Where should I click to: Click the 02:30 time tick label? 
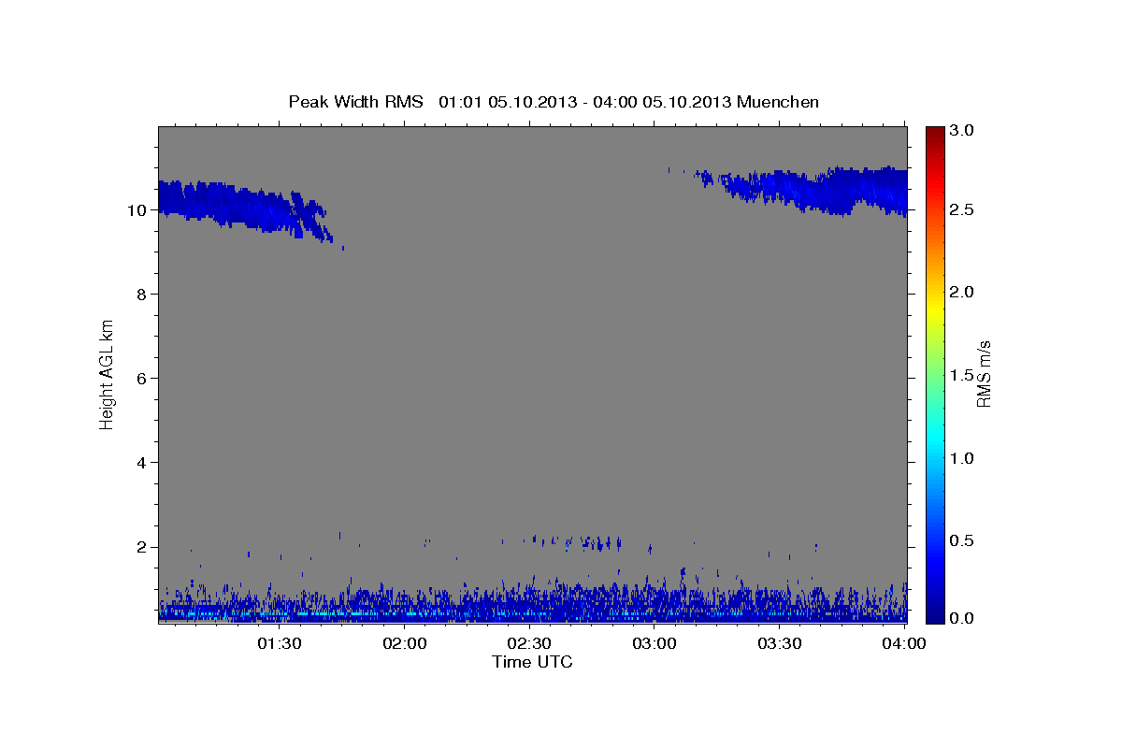[530, 643]
